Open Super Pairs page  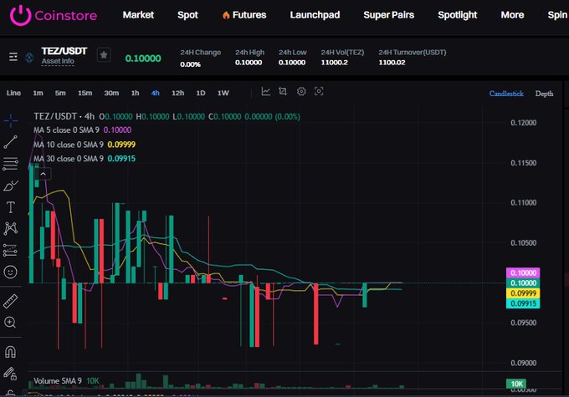tap(388, 15)
